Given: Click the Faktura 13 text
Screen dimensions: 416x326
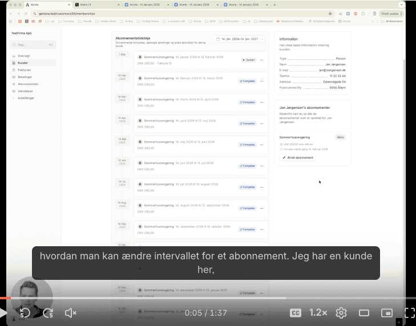Looking at the screenshot, I should [x=164, y=63].
